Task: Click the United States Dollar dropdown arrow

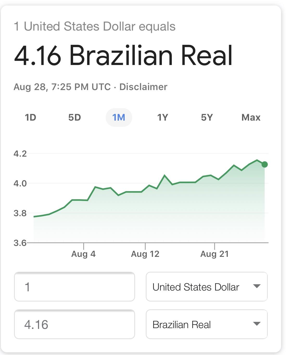Action: pyautogui.click(x=257, y=286)
